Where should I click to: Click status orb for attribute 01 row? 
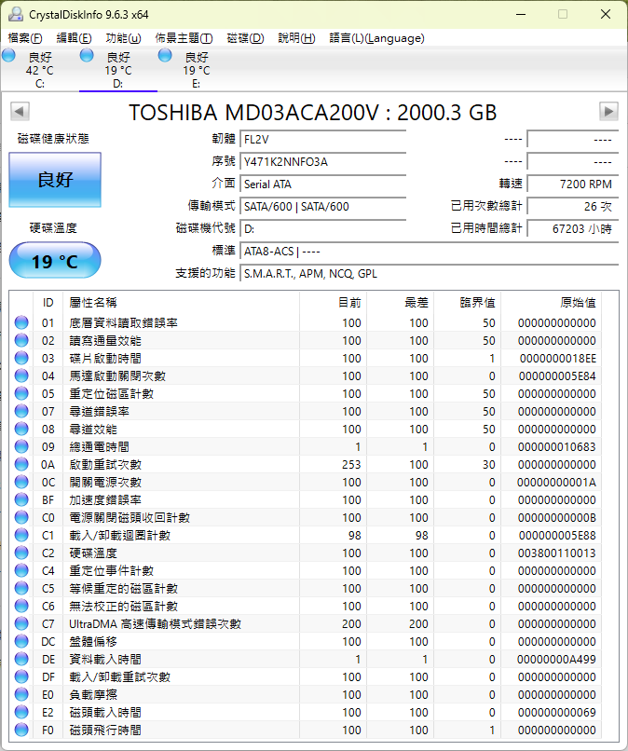[x=21, y=322]
